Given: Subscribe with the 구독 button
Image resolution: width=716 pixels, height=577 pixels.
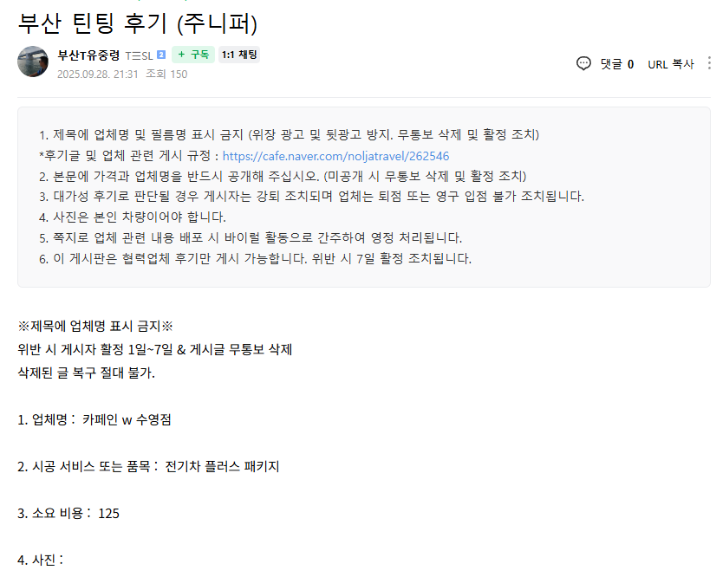Looking at the screenshot, I should tap(193, 55).
